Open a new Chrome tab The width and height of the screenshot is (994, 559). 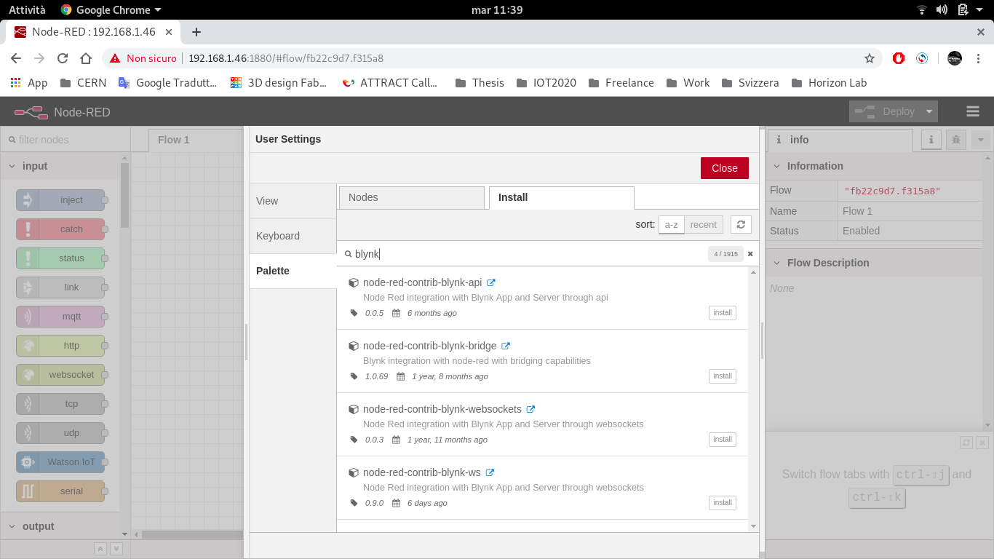coord(196,32)
